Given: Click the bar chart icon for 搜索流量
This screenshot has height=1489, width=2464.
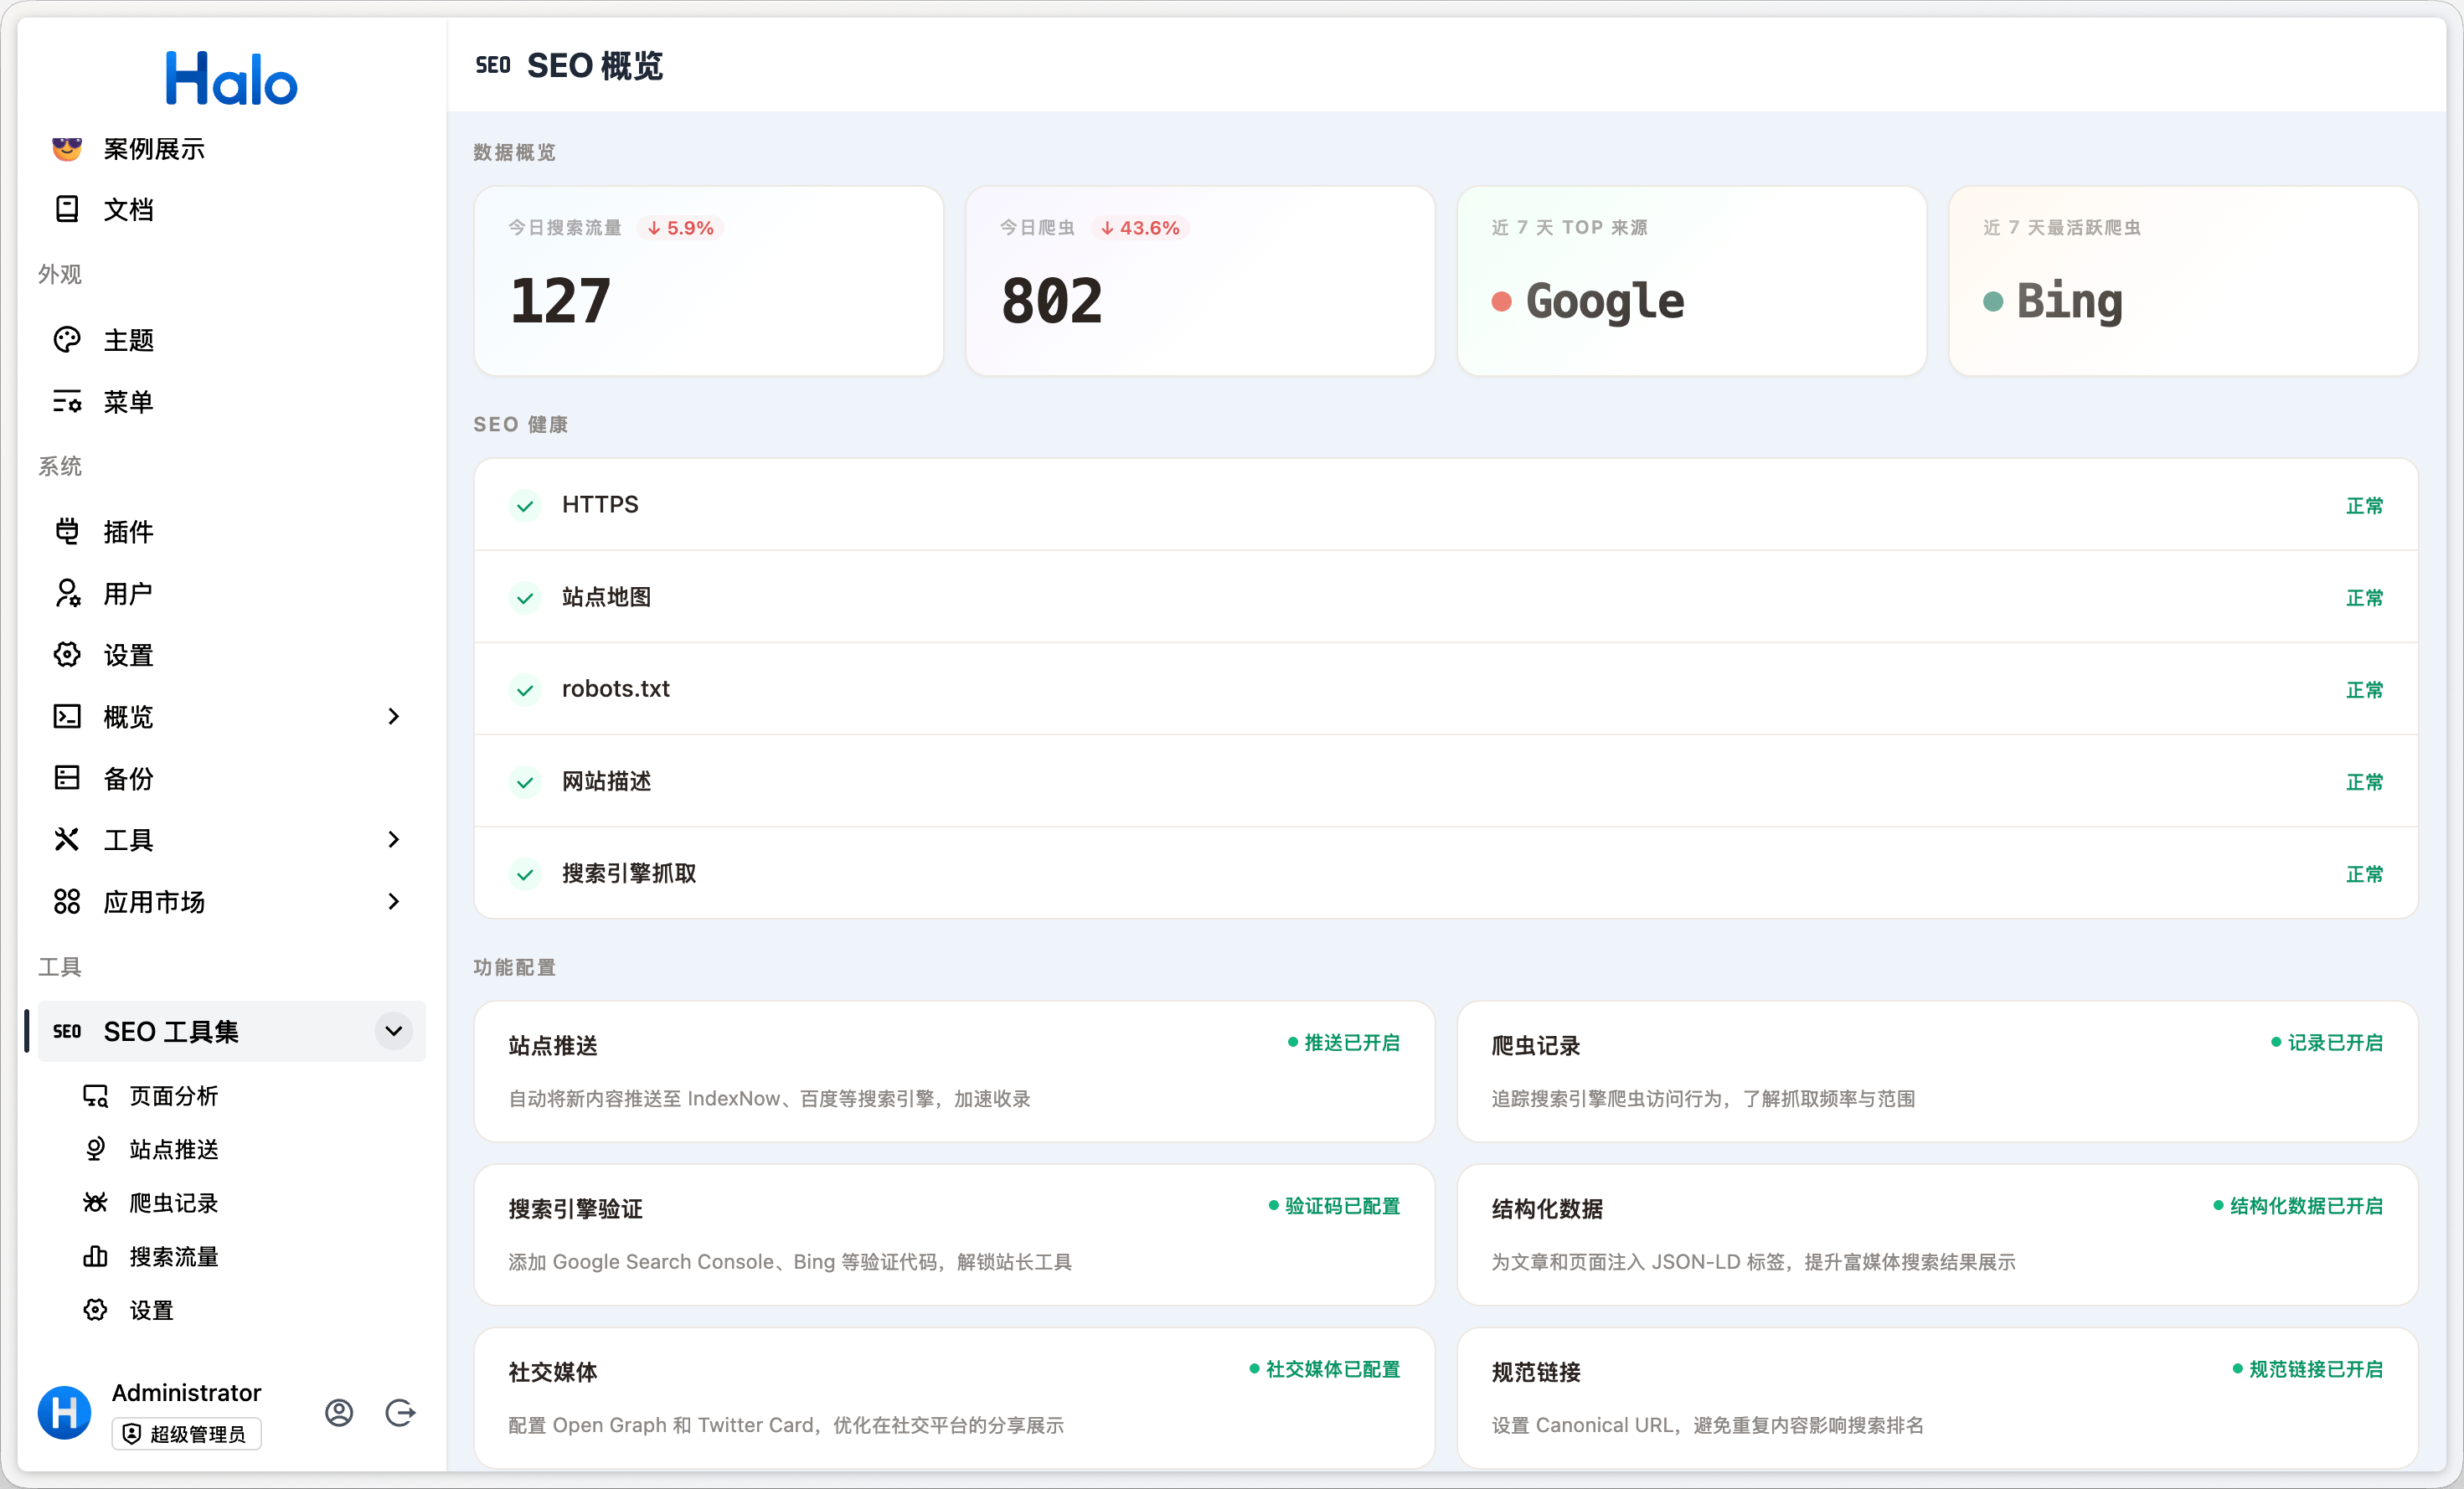Looking at the screenshot, I should 95,1256.
